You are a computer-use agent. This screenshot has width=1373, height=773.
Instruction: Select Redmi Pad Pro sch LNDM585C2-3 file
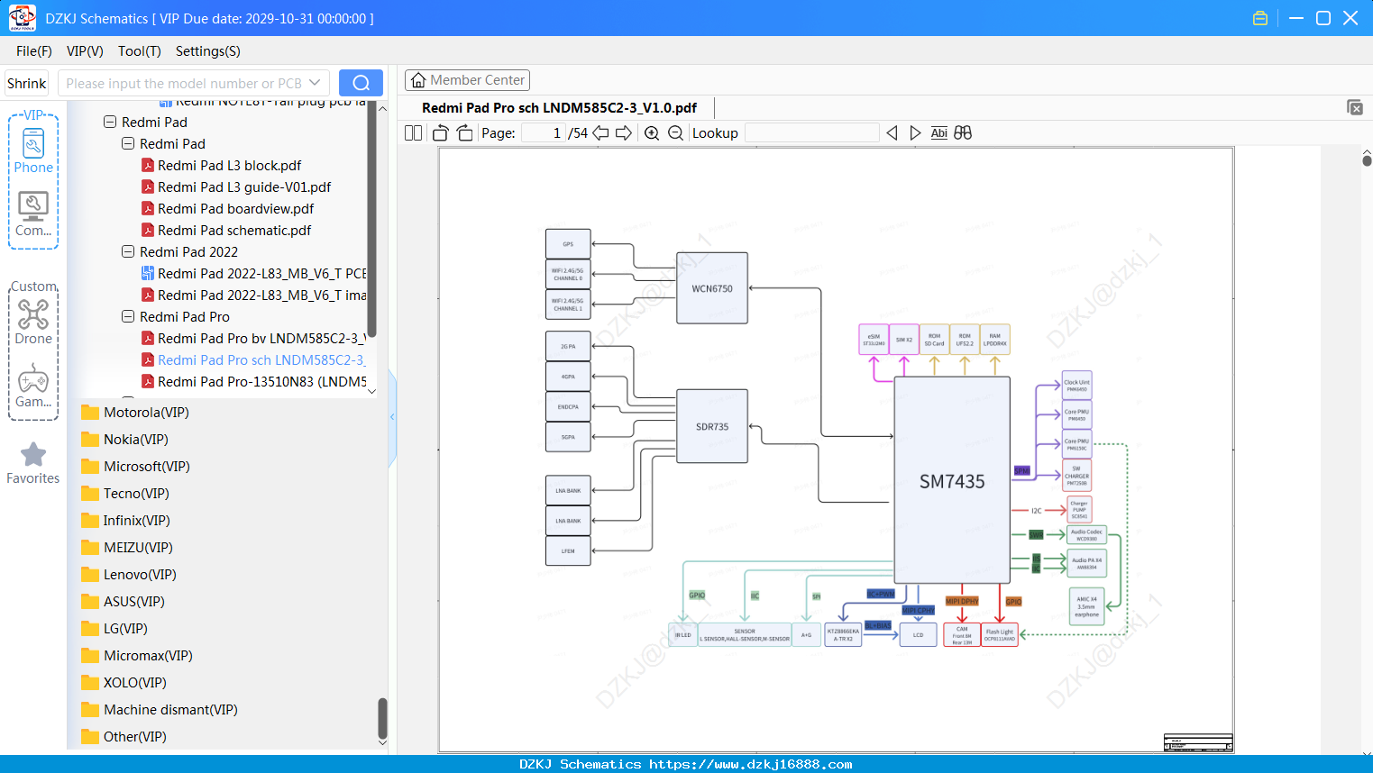click(253, 360)
